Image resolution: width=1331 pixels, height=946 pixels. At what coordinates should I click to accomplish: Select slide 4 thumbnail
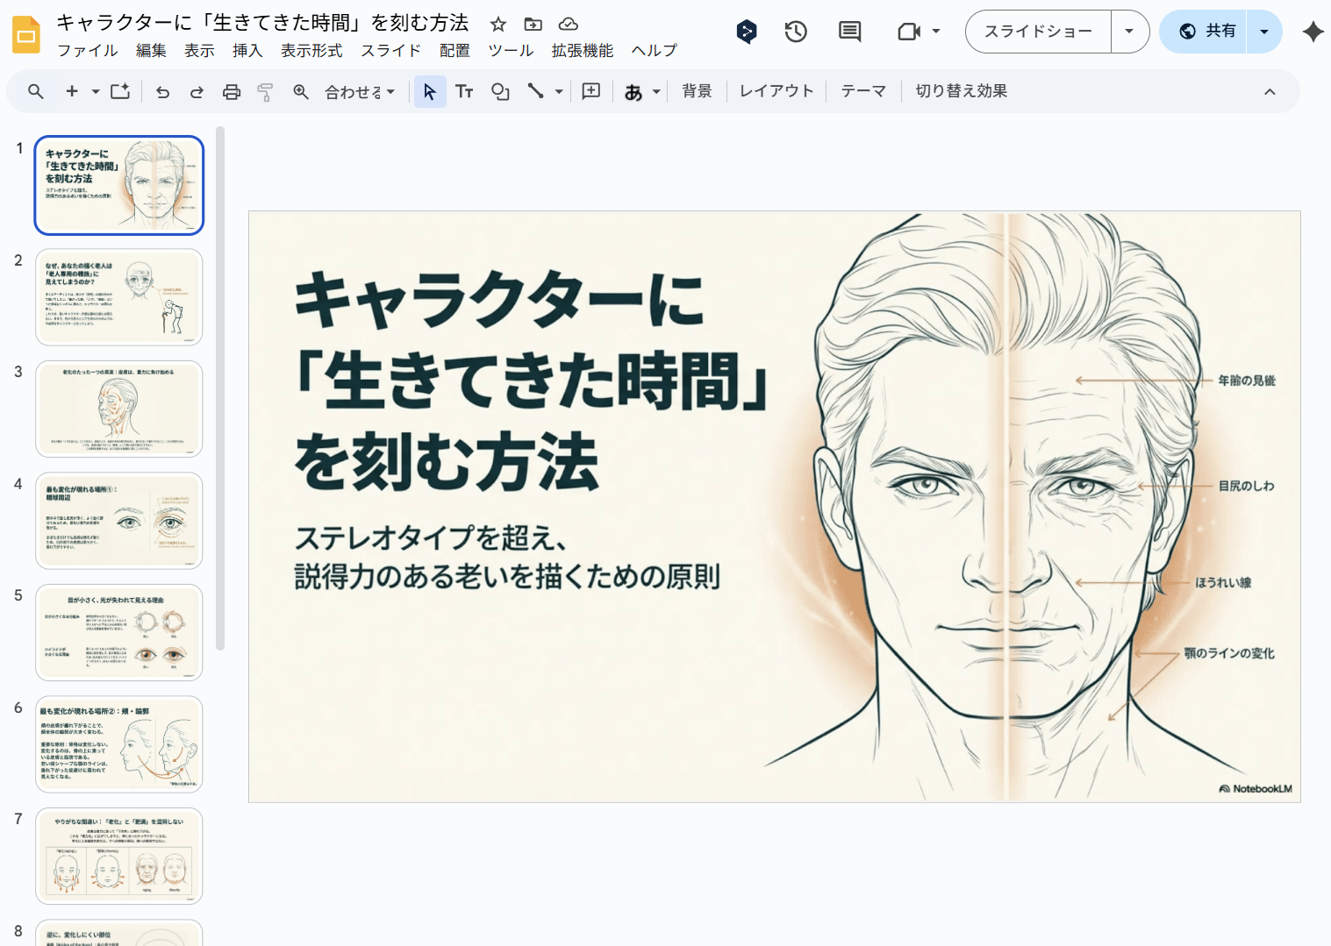[119, 521]
